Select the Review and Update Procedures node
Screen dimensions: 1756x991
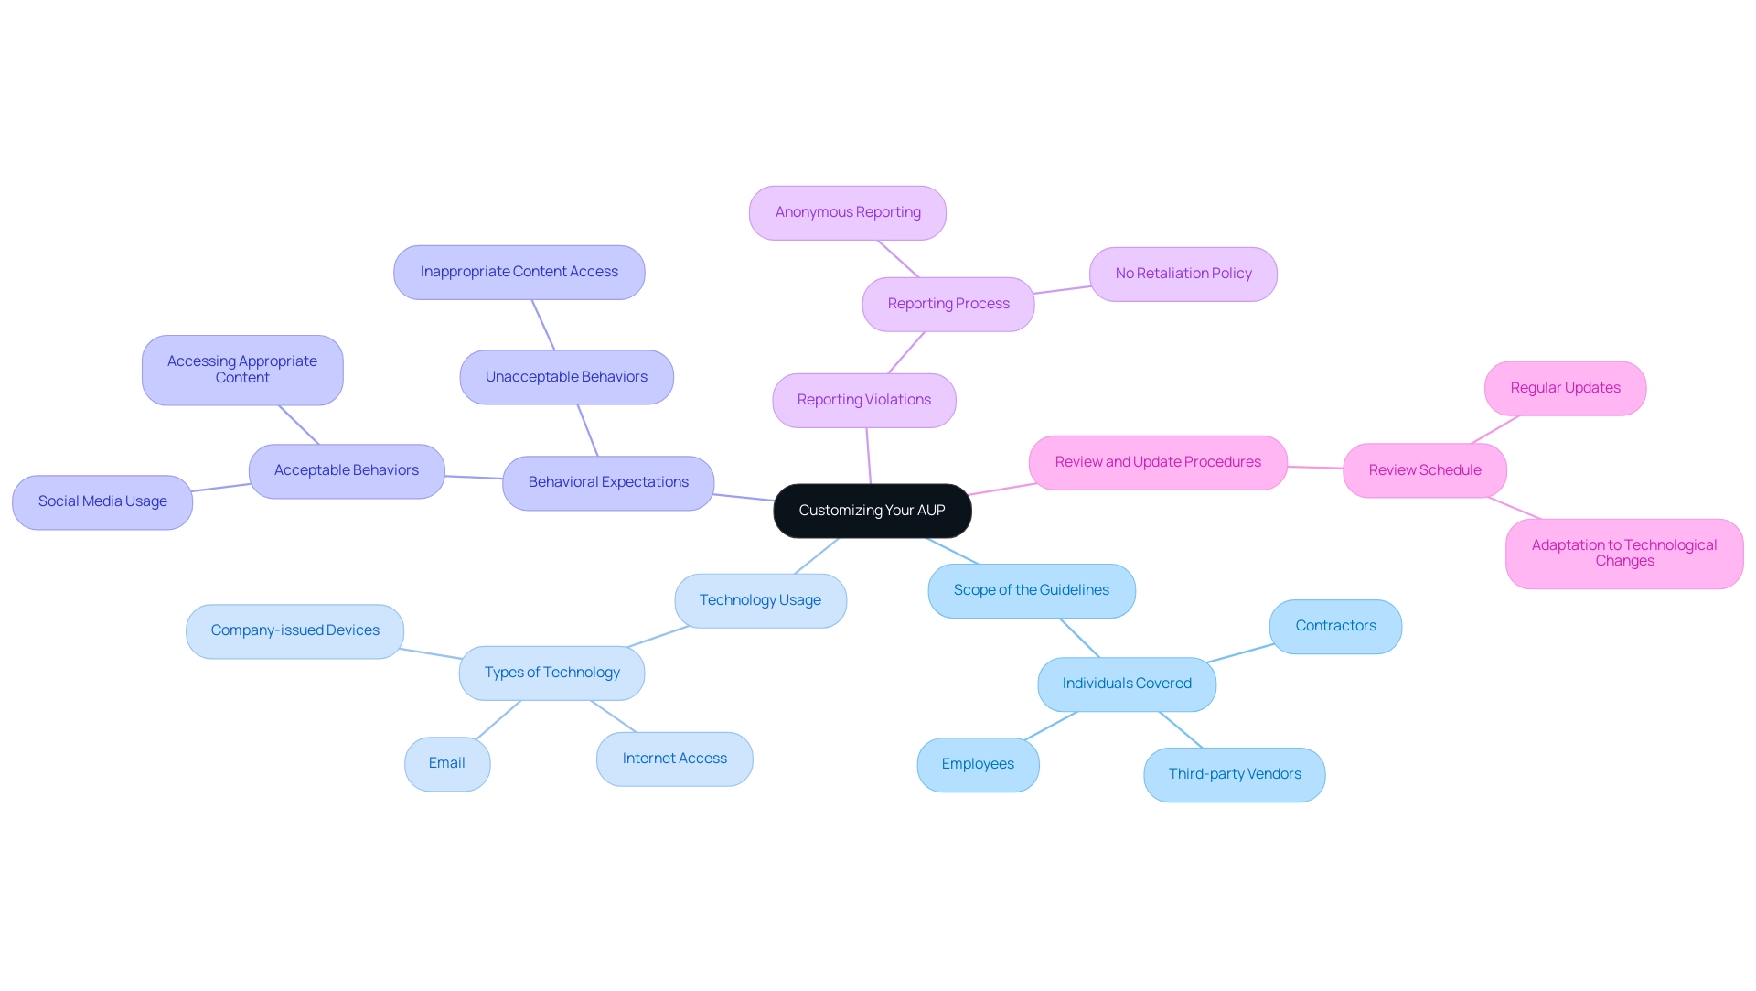1158,461
